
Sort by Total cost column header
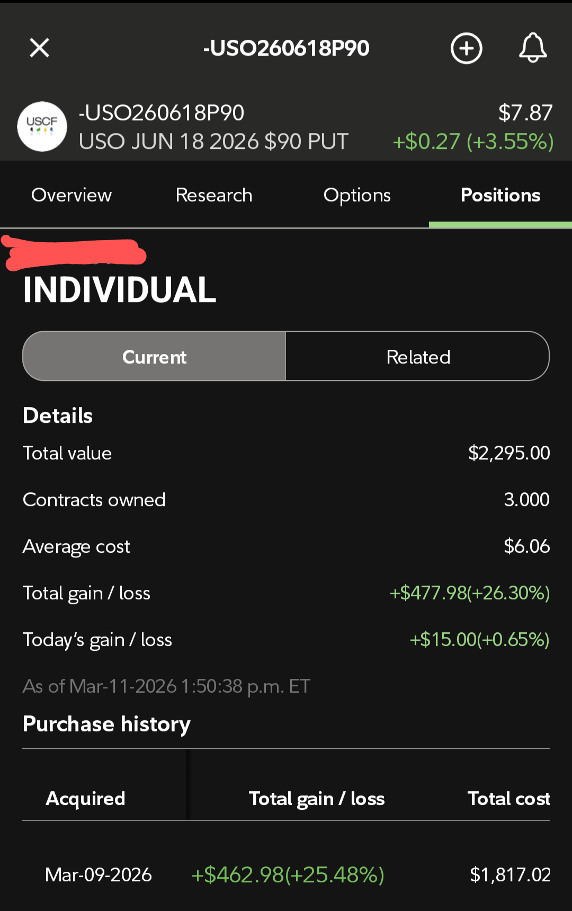[508, 798]
